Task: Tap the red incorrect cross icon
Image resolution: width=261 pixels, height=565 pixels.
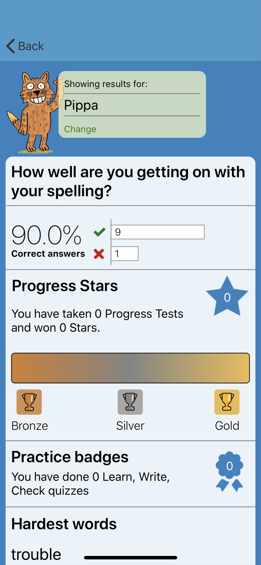Action: point(99,254)
